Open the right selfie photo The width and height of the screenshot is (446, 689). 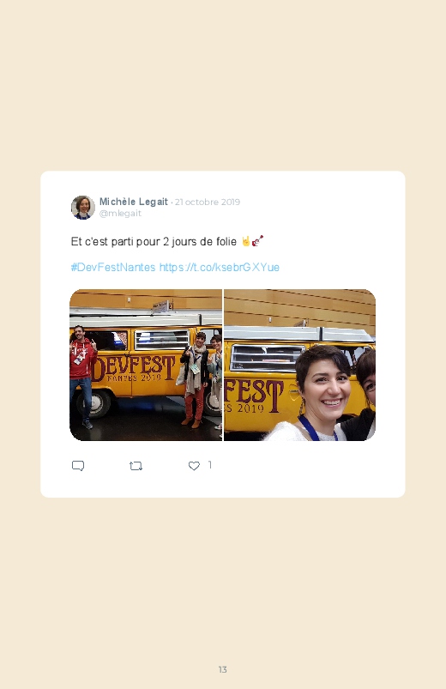299,365
